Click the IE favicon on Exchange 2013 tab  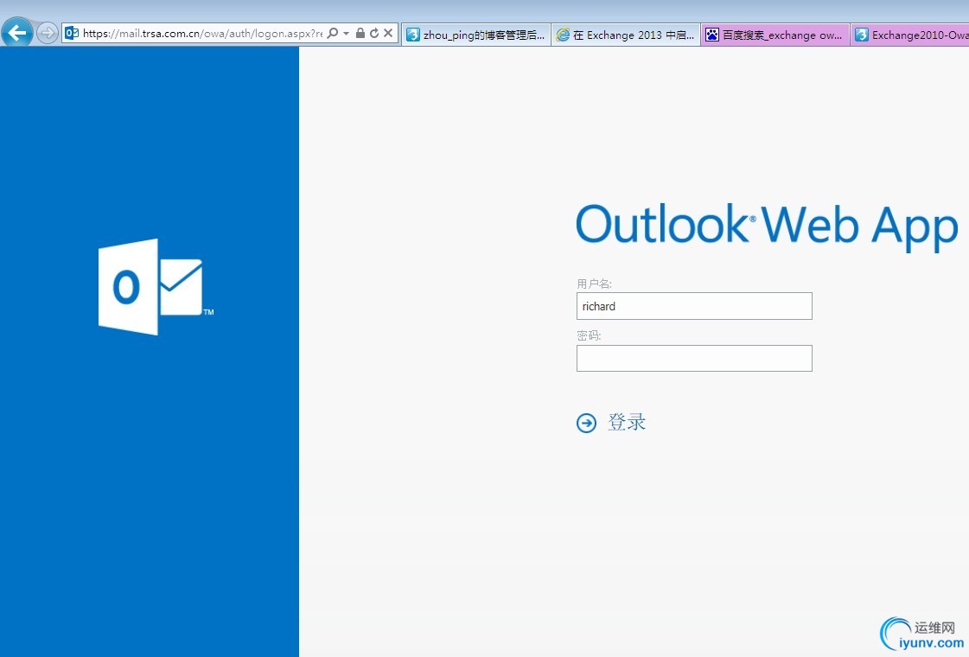563,35
